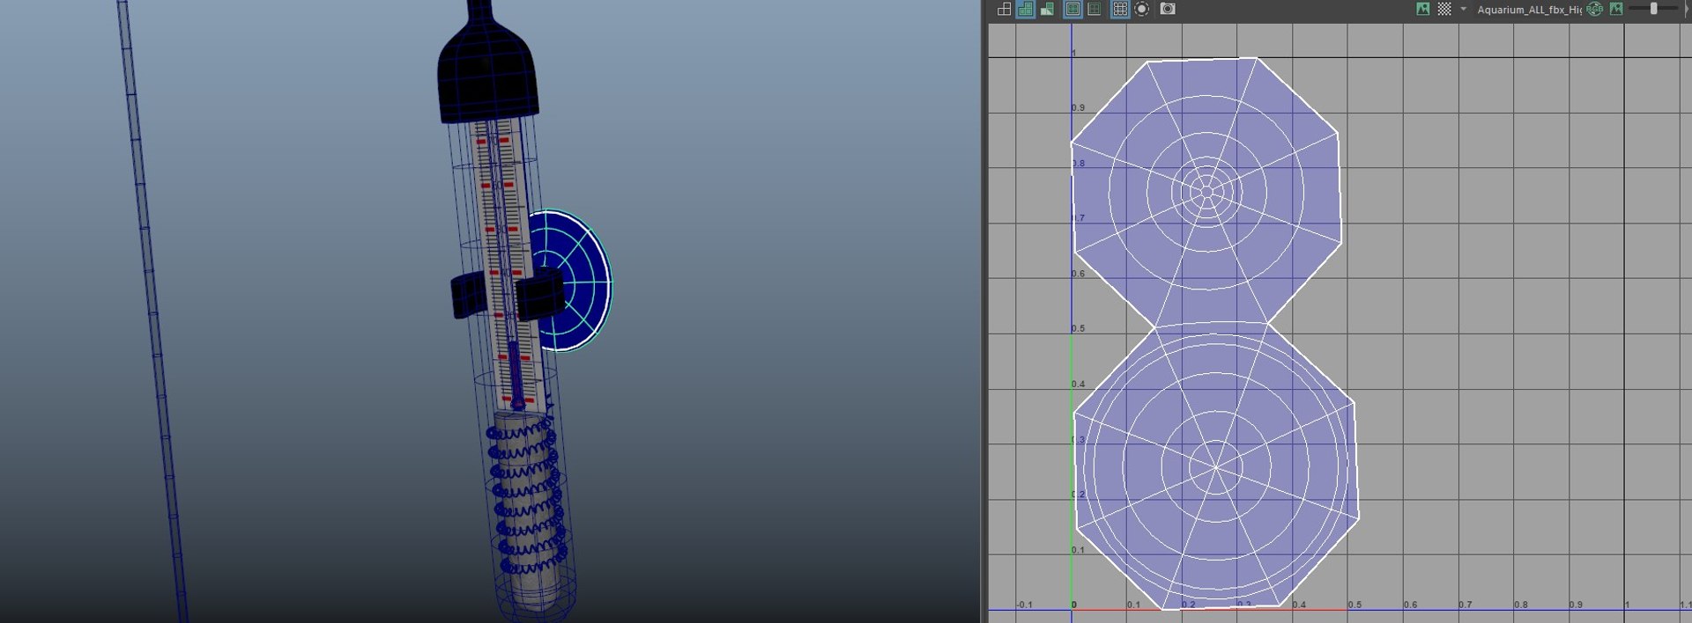Adjust the image dimming slider handle
The width and height of the screenshot is (1692, 623).
(x=1653, y=9)
